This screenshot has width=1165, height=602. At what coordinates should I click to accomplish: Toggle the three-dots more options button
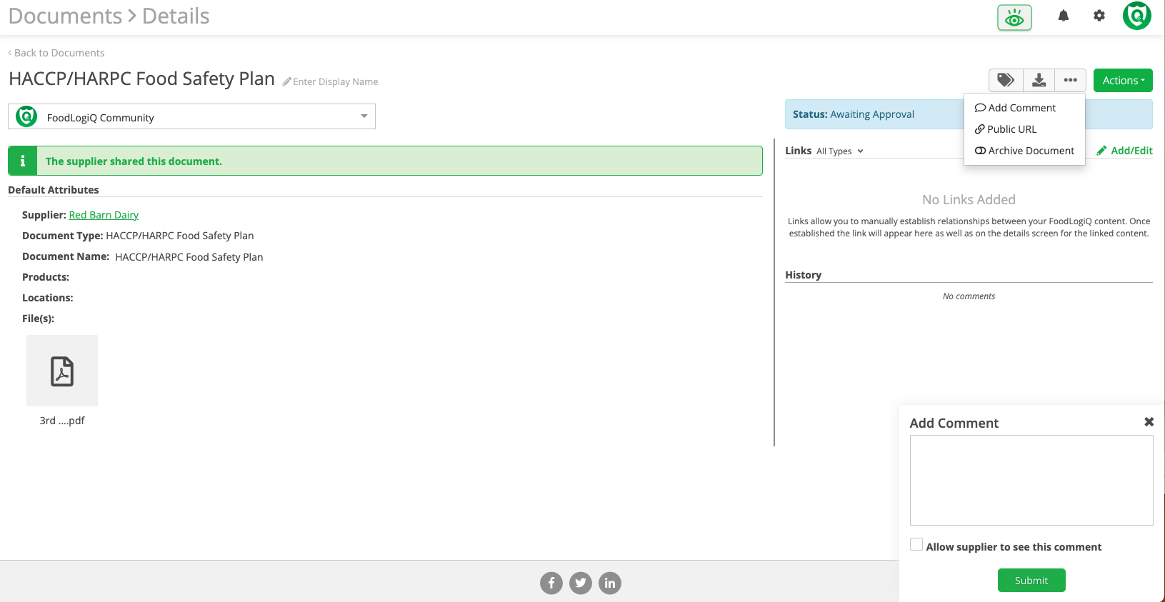click(1070, 80)
